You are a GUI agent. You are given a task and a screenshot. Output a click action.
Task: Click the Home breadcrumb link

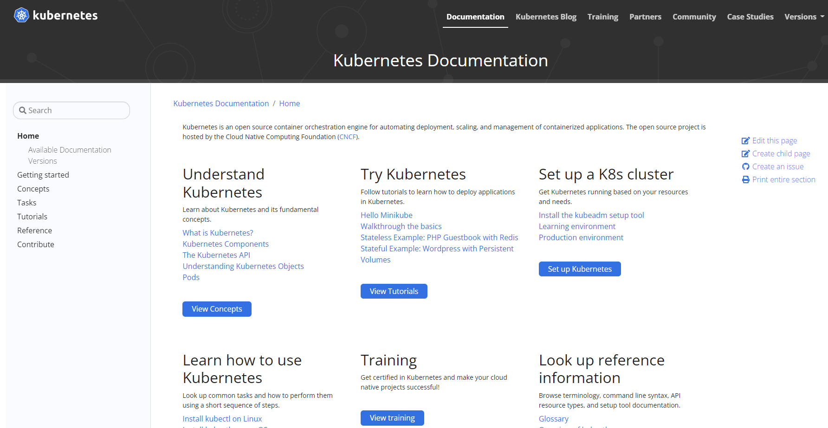coord(289,103)
